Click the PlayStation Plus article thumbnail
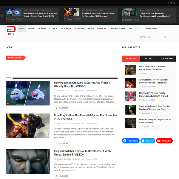 click(28, 126)
